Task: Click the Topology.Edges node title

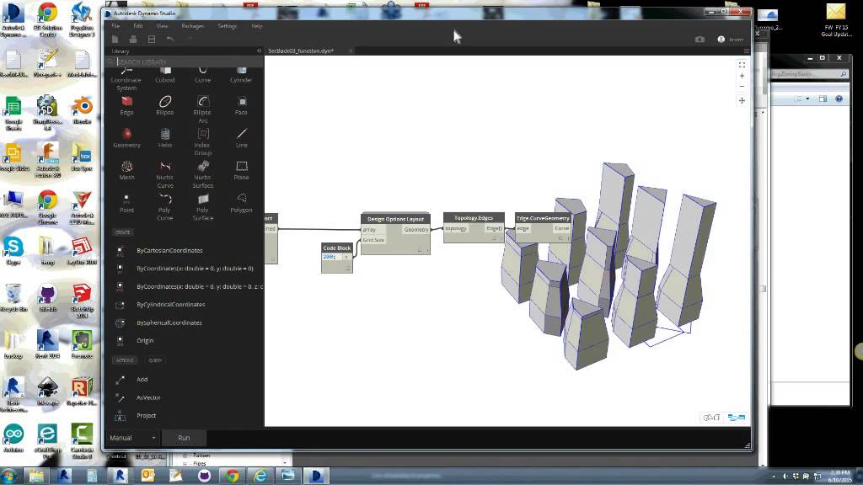Action: pyautogui.click(x=474, y=218)
